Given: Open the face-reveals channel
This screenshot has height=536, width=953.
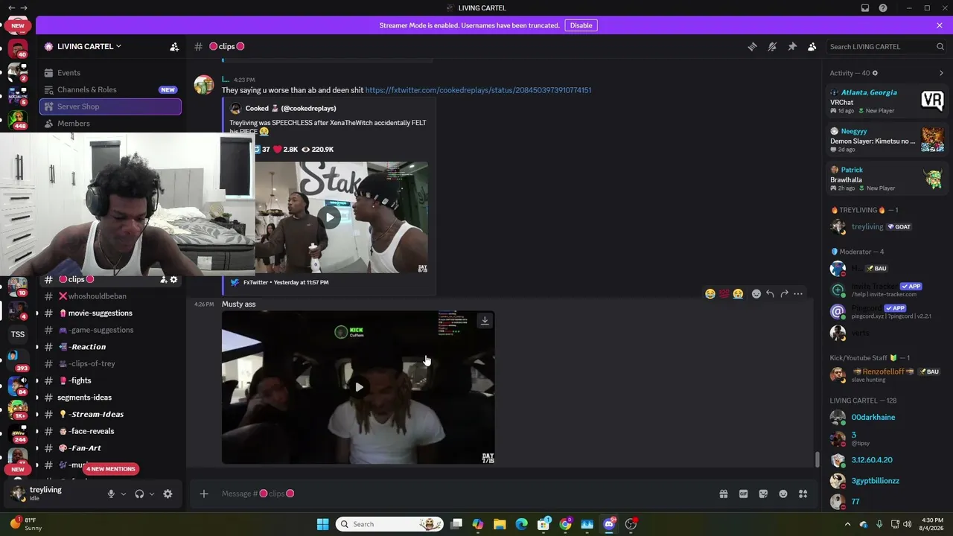Looking at the screenshot, I should [x=110, y=431].
